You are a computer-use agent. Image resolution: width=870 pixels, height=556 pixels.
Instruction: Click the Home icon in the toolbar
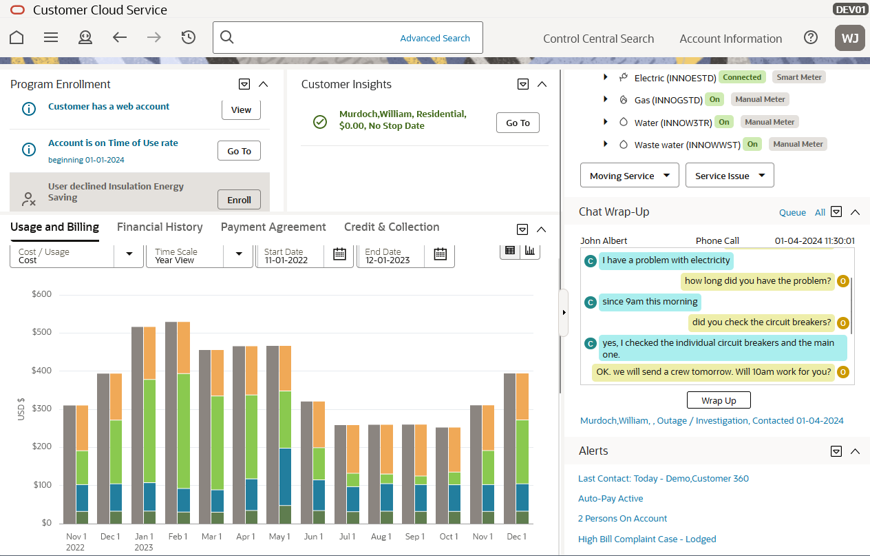click(17, 38)
